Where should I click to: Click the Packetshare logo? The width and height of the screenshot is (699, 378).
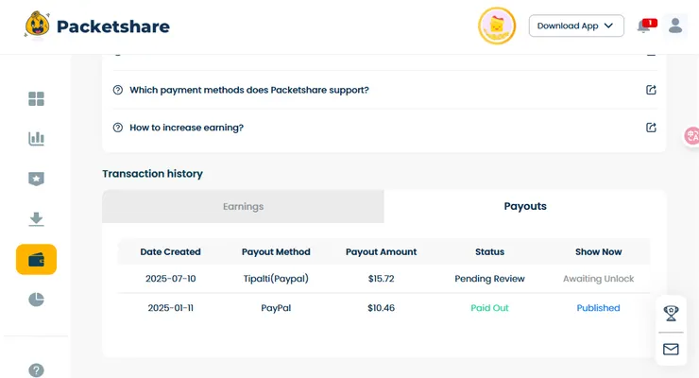pyautogui.click(x=97, y=26)
